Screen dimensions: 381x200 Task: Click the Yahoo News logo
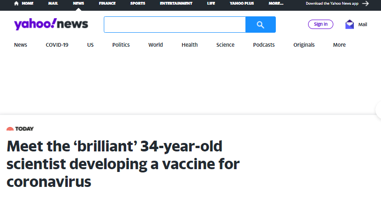pyautogui.click(x=51, y=24)
